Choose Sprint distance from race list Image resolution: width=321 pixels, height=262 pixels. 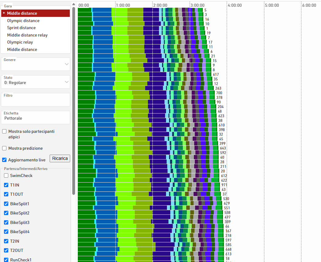pyautogui.click(x=21, y=28)
